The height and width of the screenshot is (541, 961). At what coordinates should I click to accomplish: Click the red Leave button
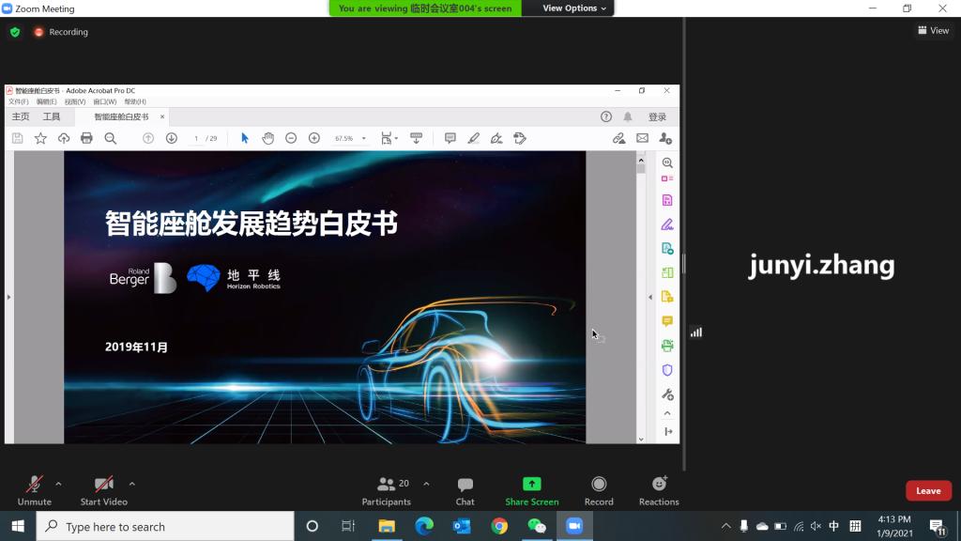click(927, 490)
